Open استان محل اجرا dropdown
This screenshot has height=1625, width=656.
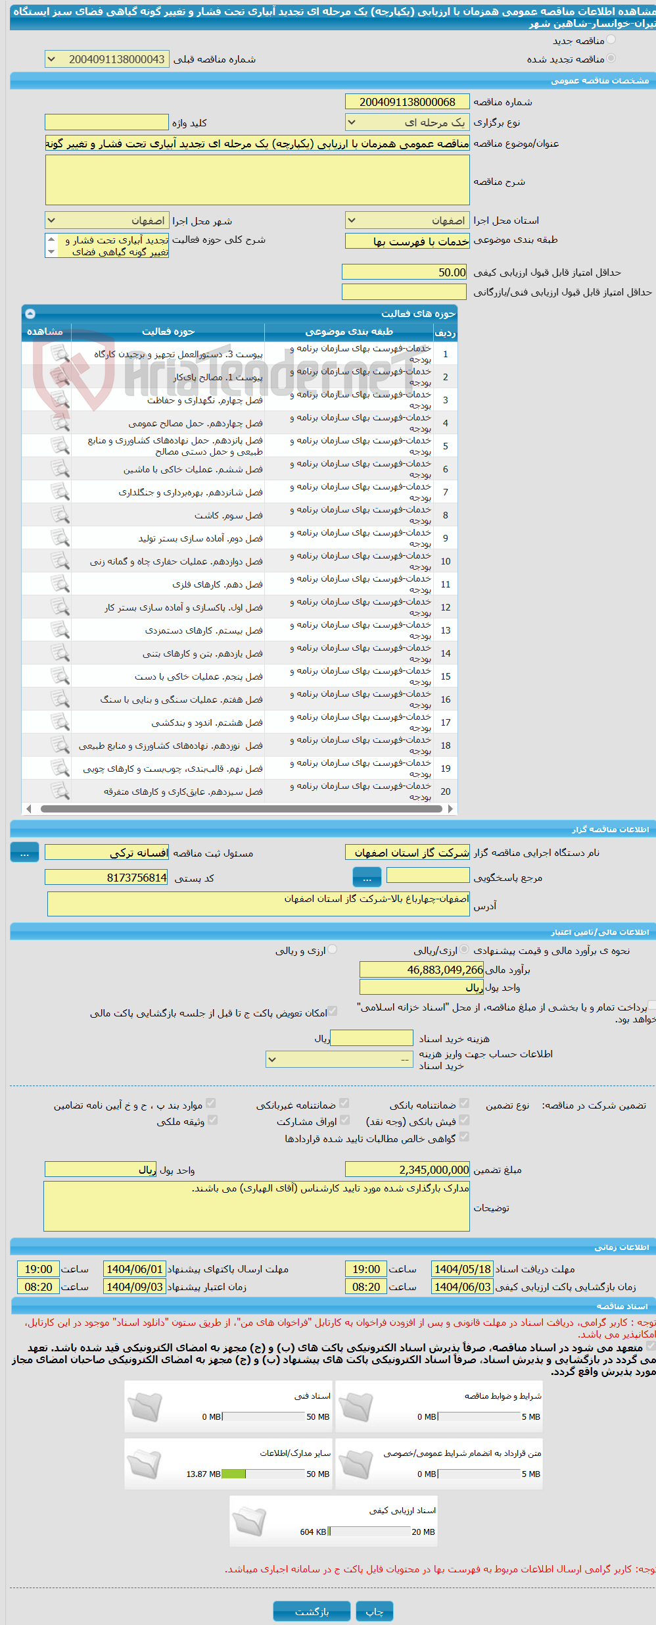coord(407,220)
